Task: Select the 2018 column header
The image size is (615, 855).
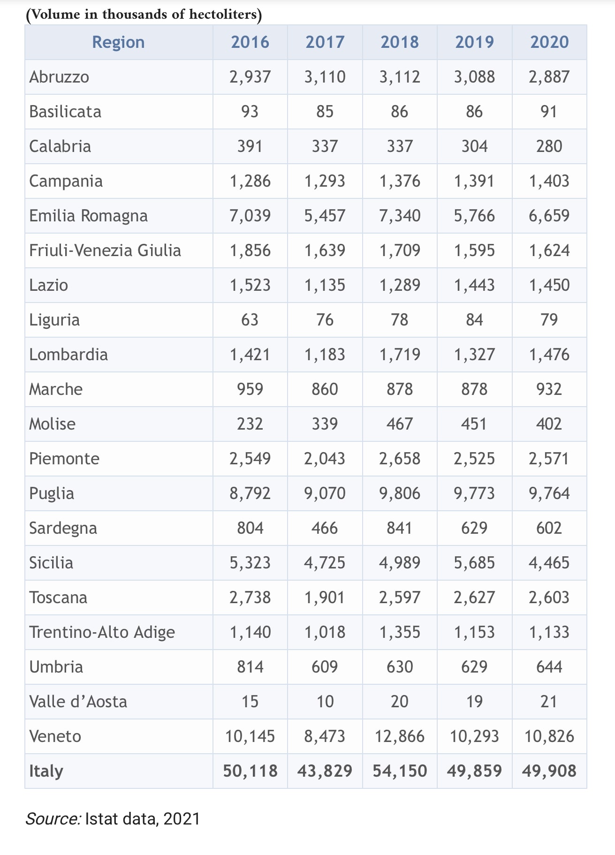Action: (400, 42)
